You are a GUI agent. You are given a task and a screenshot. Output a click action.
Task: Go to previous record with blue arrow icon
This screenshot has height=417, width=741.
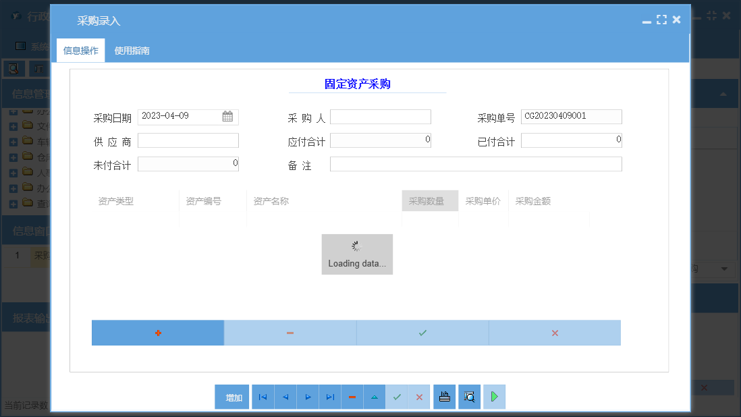(x=285, y=397)
